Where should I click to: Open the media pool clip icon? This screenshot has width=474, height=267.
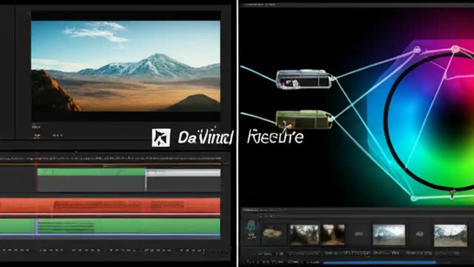coord(251,224)
